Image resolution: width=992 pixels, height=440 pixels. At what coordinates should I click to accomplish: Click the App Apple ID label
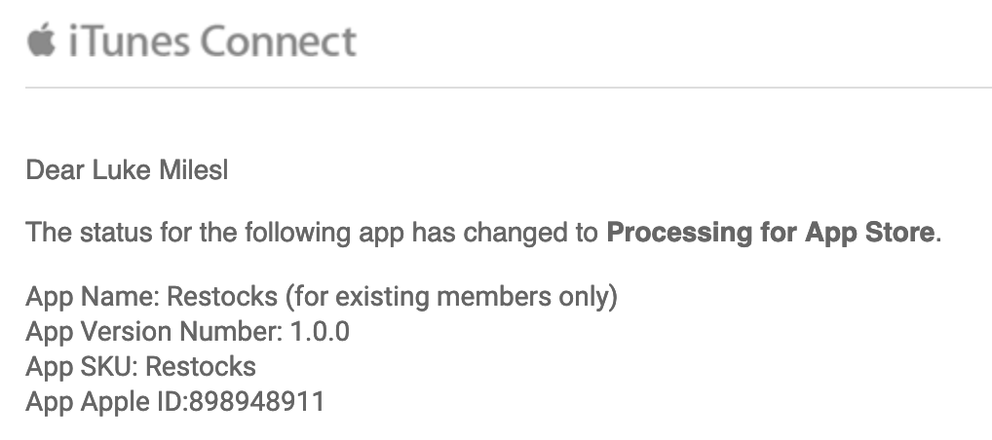(x=107, y=402)
